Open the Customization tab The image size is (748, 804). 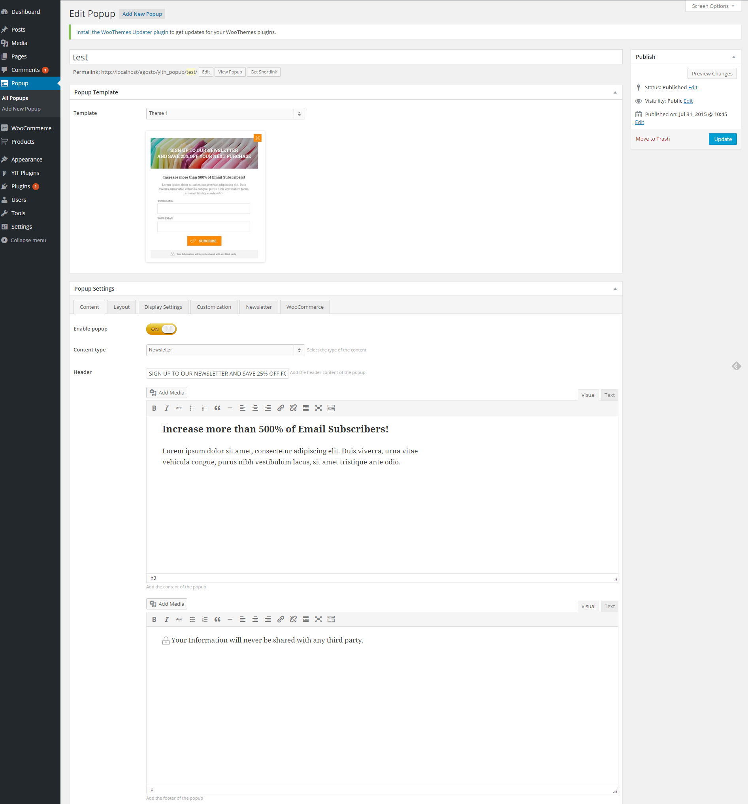coord(214,307)
